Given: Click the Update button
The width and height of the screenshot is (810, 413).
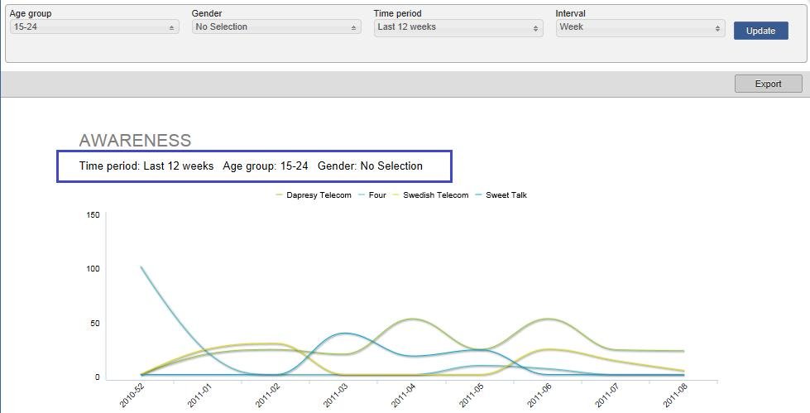Looking at the screenshot, I should pyautogui.click(x=761, y=31).
